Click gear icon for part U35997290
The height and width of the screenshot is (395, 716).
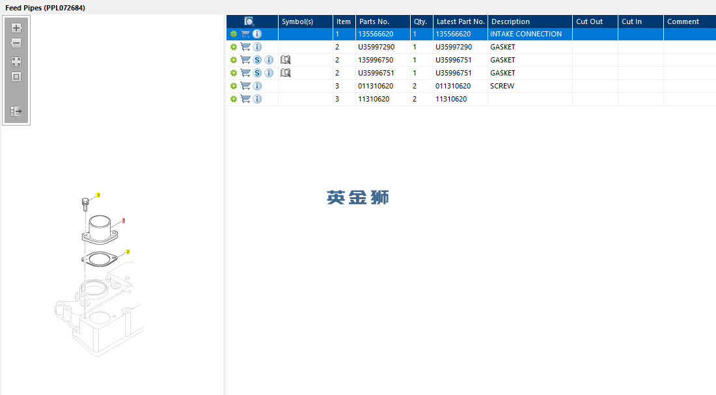233,47
